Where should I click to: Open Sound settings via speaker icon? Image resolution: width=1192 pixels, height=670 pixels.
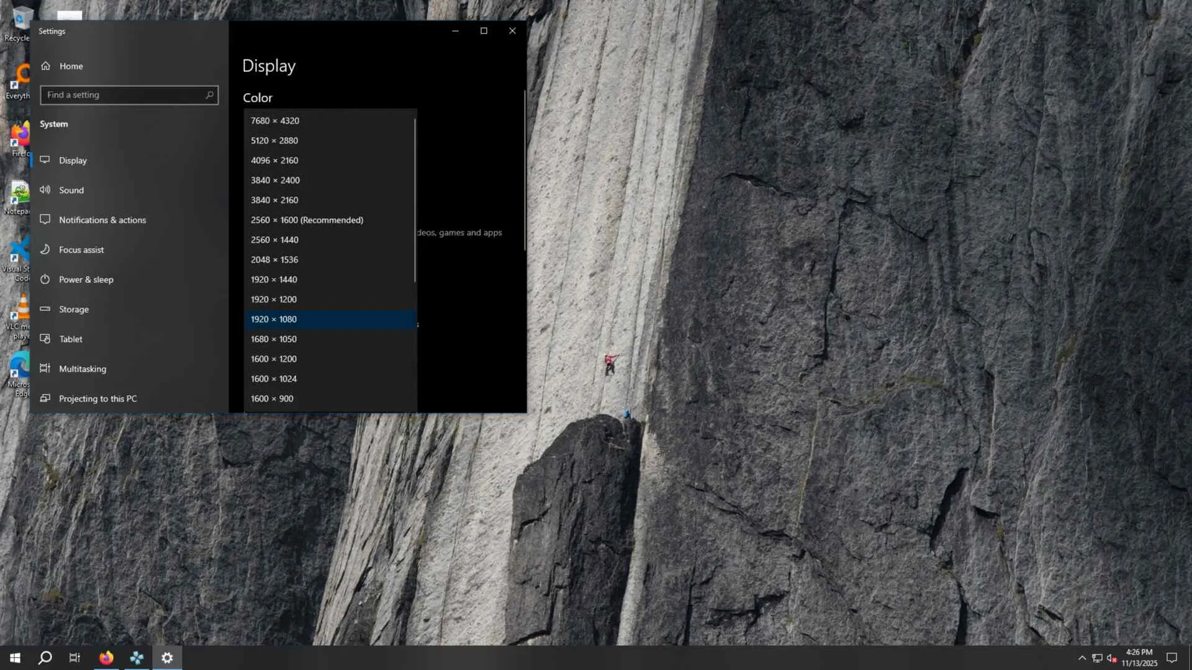(x=45, y=190)
